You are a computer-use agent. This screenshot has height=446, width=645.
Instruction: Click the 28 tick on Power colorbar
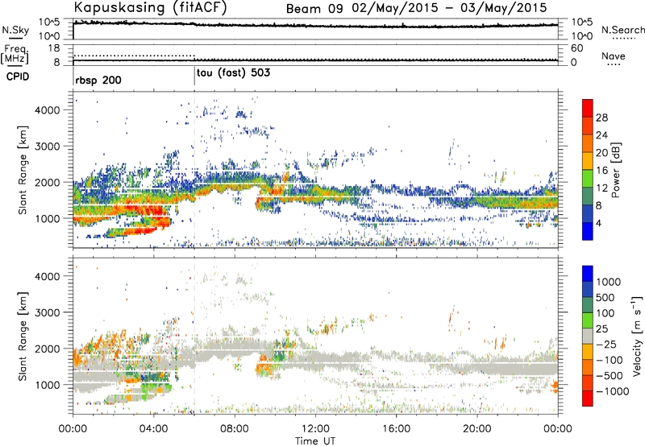click(601, 118)
